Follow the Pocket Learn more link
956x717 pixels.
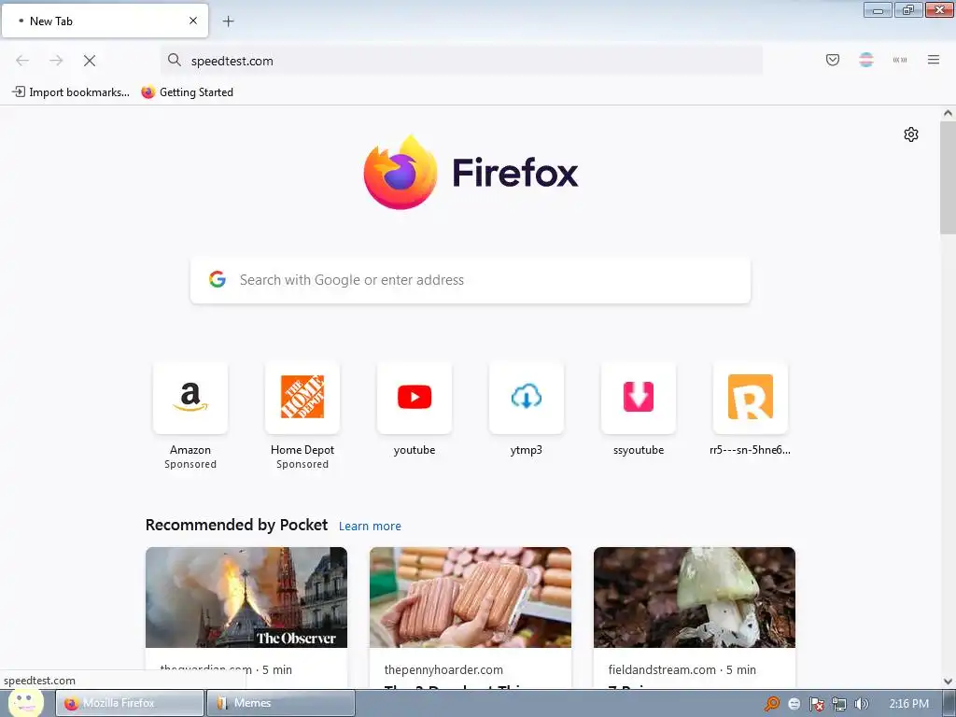coord(370,527)
